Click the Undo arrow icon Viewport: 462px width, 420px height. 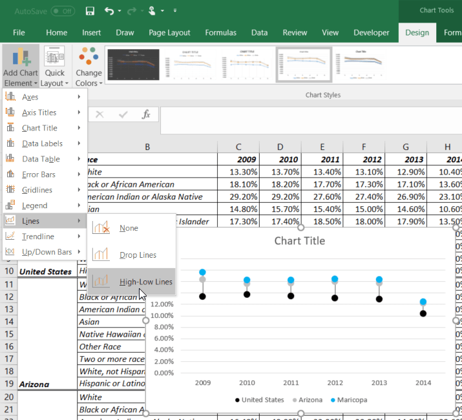pos(109,11)
